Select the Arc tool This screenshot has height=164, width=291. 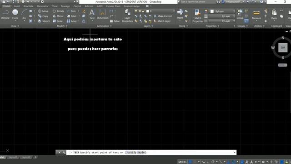pyautogui.click(x=24, y=15)
